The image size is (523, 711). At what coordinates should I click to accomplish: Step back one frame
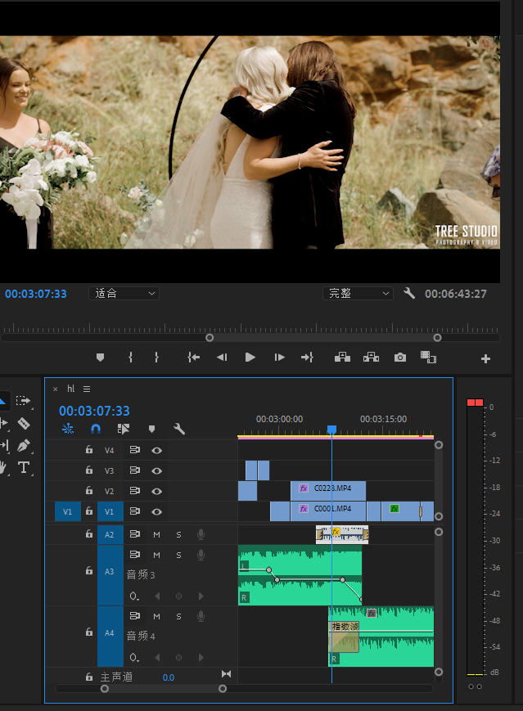pyautogui.click(x=222, y=358)
